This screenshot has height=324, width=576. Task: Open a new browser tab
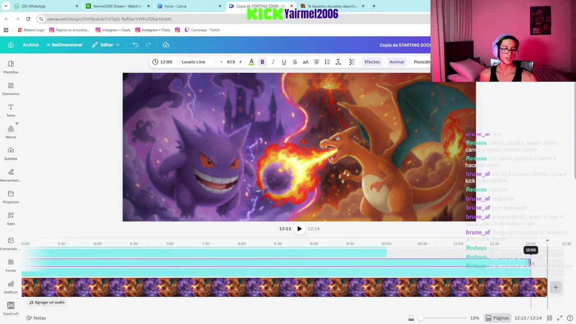[373, 6]
